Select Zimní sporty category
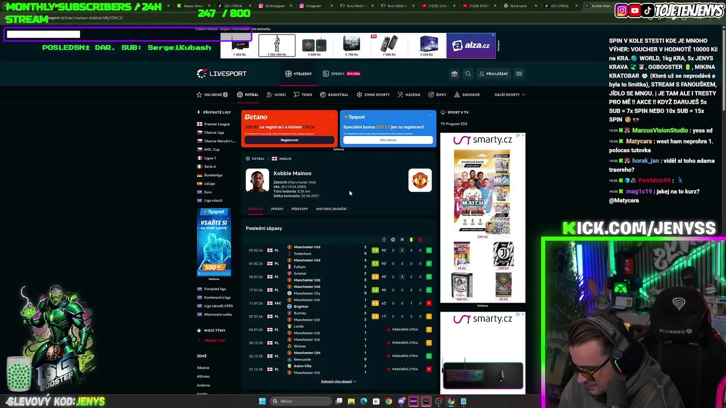The image size is (726, 408). pyautogui.click(x=373, y=95)
